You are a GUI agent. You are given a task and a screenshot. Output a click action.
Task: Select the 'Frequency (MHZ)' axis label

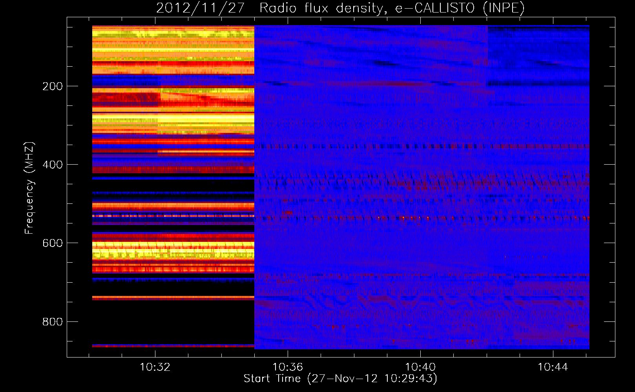(29, 188)
